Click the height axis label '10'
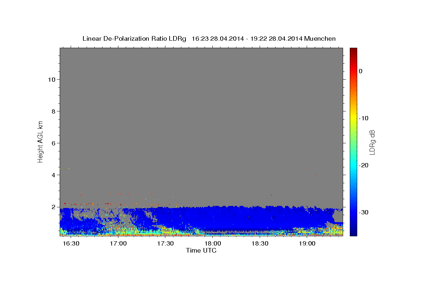The image size is (424, 283). pyautogui.click(x=52, y=80)
